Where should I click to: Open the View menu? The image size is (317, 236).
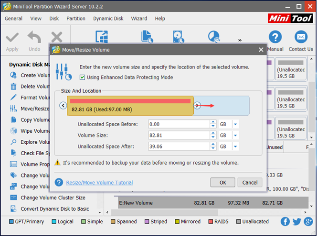coord(36,19)
